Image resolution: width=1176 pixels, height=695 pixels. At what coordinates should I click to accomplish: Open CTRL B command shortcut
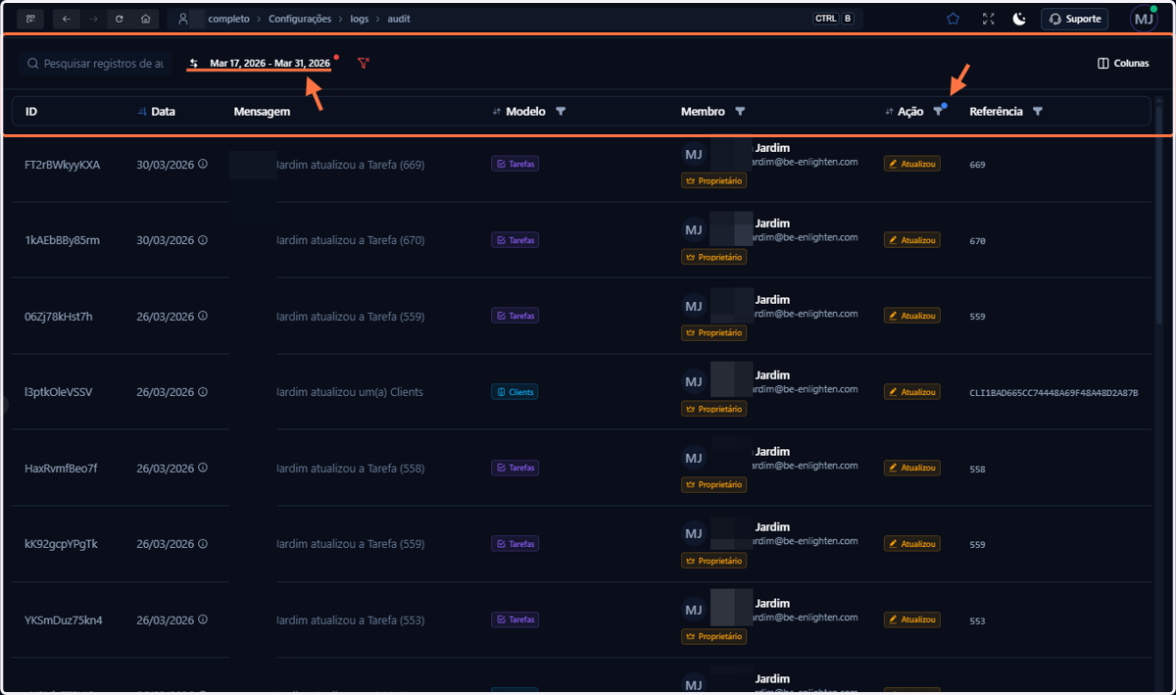834,19
